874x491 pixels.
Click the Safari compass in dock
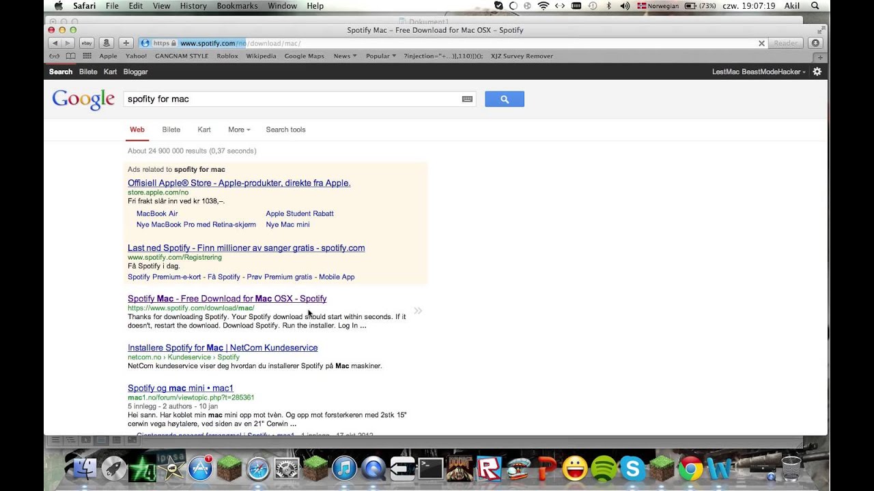point(258,468)
